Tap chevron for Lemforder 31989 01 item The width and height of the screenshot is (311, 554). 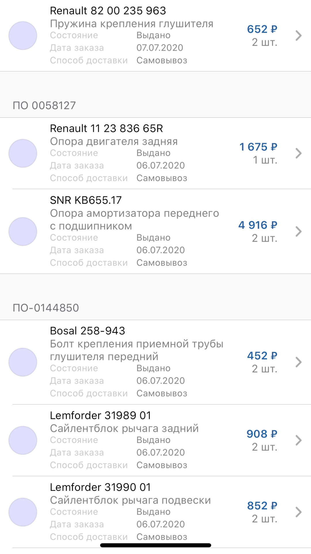(299, 440)
